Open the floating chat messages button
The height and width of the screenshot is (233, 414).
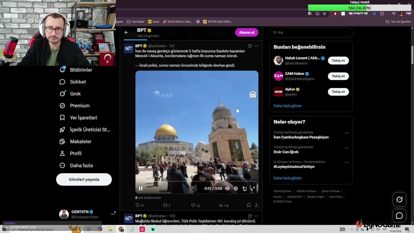[399, 216]
